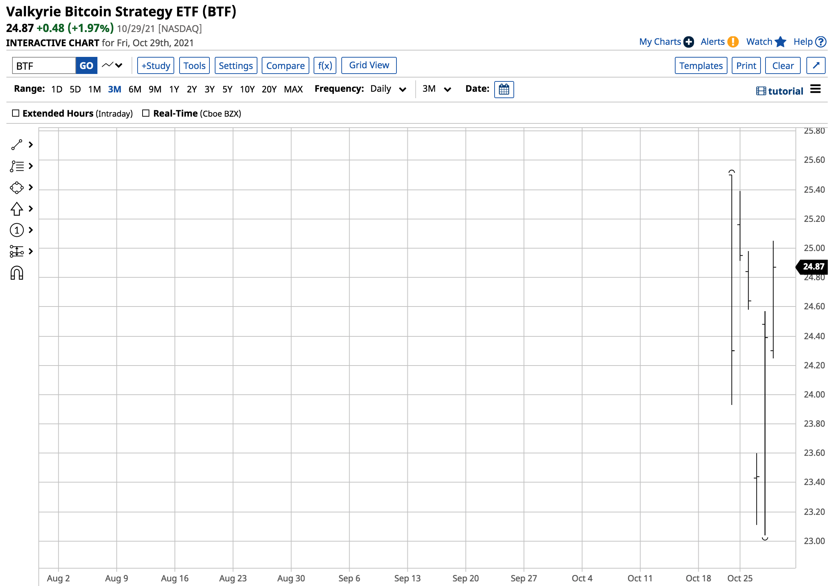
Task: Expand chart to full screen
Action: [816, 65]
